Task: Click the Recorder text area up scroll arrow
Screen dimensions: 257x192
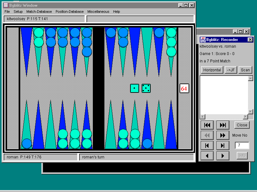Action: (251, 78)
